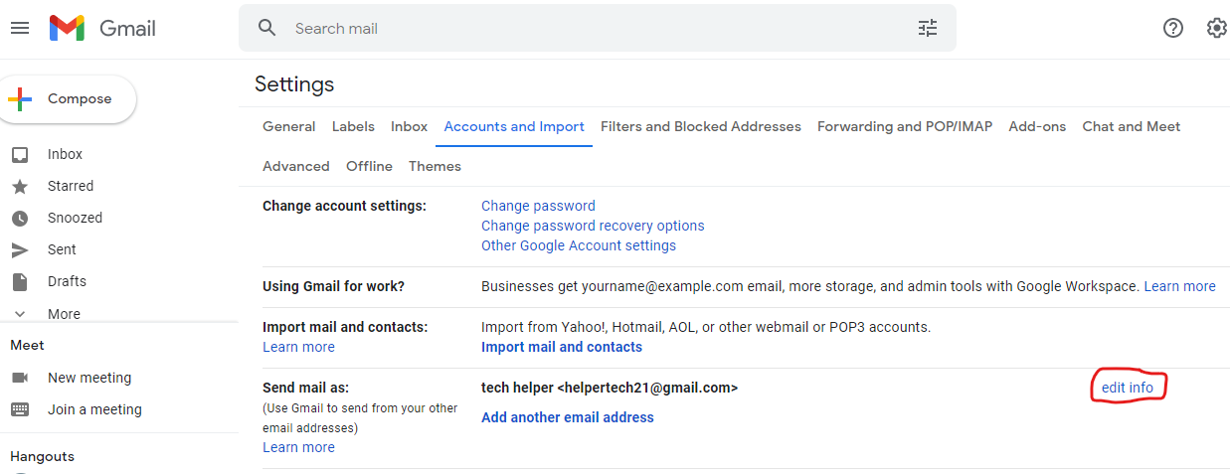Viewport: 1230px width, 474px height.
Task: Click Learn more under Import mail and contacts
Action: (298, 347)
